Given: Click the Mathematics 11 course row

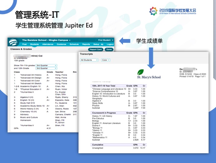Looking at the screenshot, I should click(119, 137).
